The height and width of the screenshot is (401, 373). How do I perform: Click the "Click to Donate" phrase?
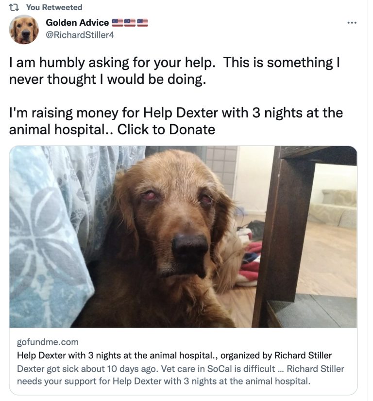(166, 129)
